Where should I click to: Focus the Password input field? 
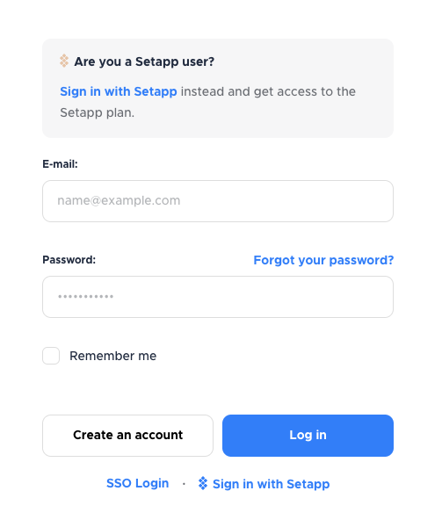pyautogui.click(x=218, y=297)
